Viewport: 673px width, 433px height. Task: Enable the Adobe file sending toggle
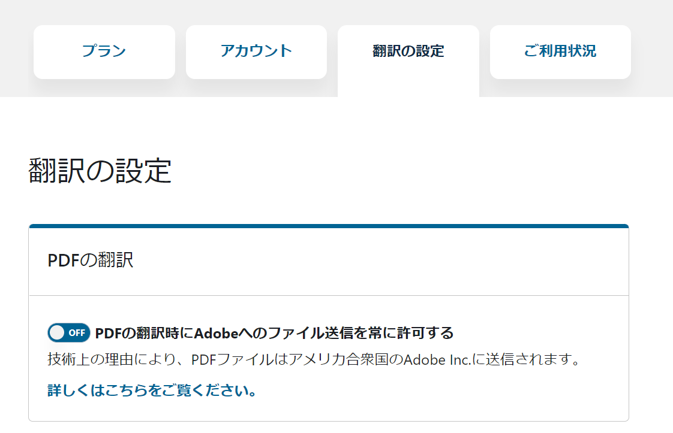(x=68, y=332)
